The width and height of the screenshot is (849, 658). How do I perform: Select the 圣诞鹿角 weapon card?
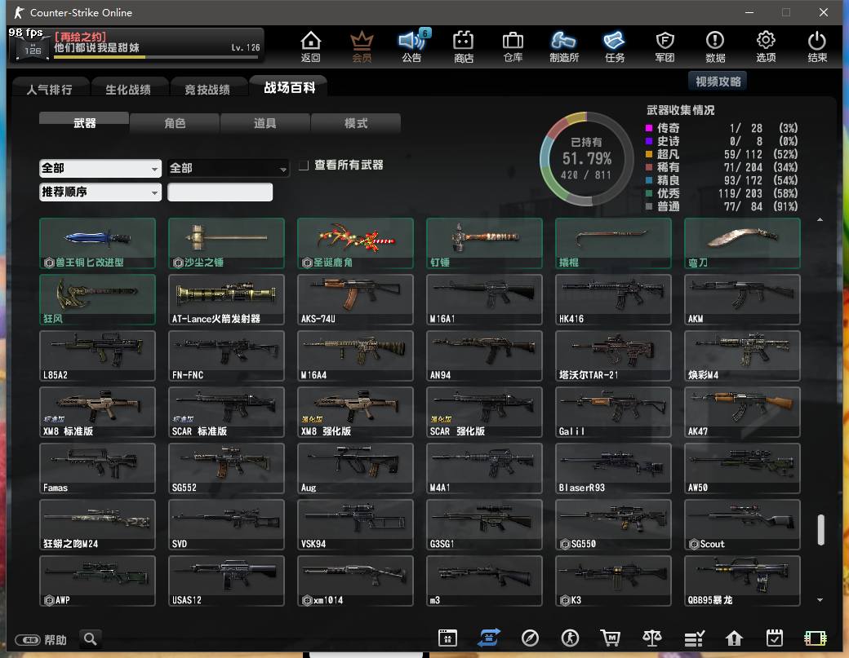point(355,243)
